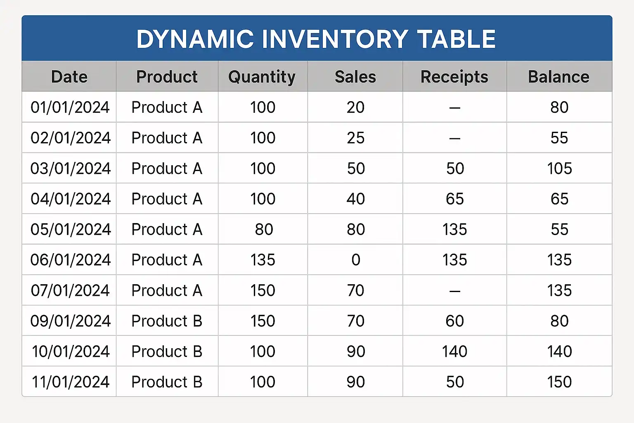634x423 pixels.
Task: Select the Receipts cell showing 60
Action: 454,321
